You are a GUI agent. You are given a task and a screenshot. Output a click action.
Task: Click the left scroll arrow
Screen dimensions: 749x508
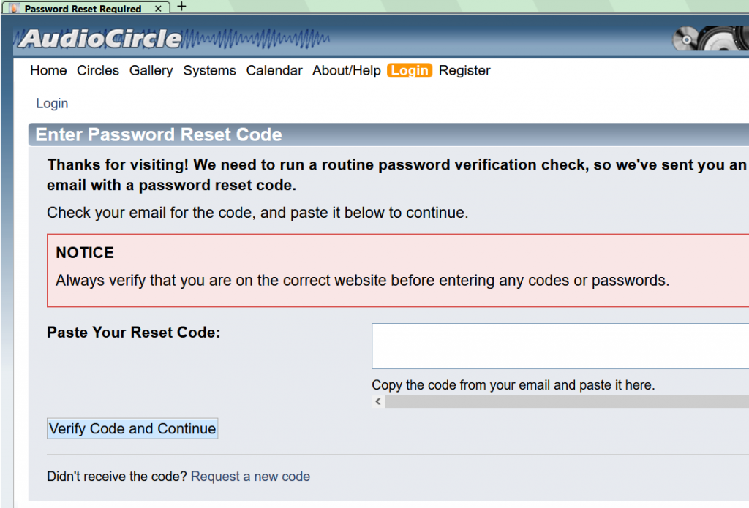pyautogui.click(x=378, y=401)
